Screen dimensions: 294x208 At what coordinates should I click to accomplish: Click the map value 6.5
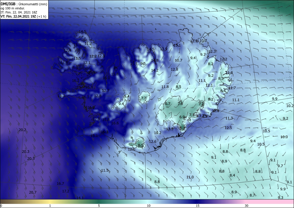click(x=141, y=145)
